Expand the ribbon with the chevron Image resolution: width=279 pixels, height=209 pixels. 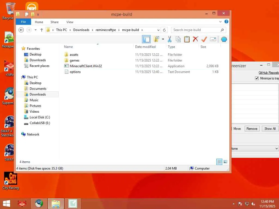click(x=220, y=22)
